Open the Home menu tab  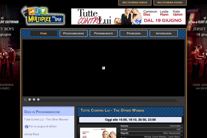tap(43, 33)
